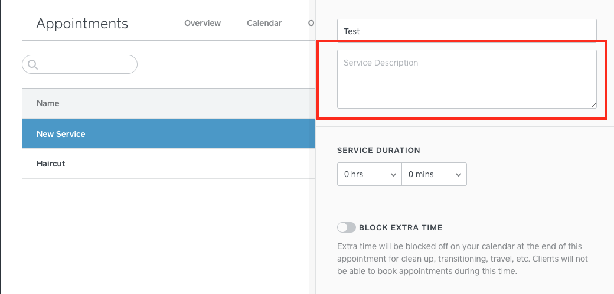Switch to the Overview tab
This screenshot has height=294, width=614.
(x=203, y=24)
